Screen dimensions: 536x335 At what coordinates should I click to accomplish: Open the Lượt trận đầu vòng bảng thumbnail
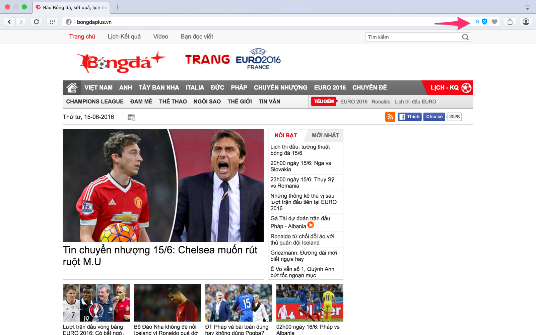pos(96,303)
